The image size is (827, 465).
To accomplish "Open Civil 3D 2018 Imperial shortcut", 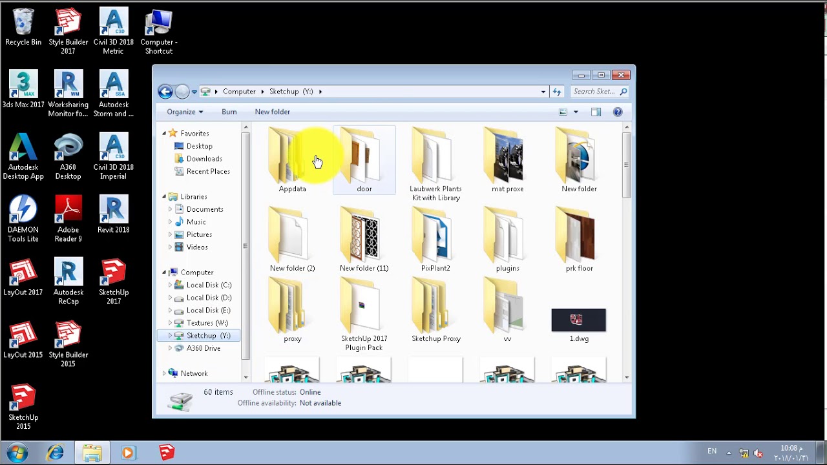I will [114, 157].
